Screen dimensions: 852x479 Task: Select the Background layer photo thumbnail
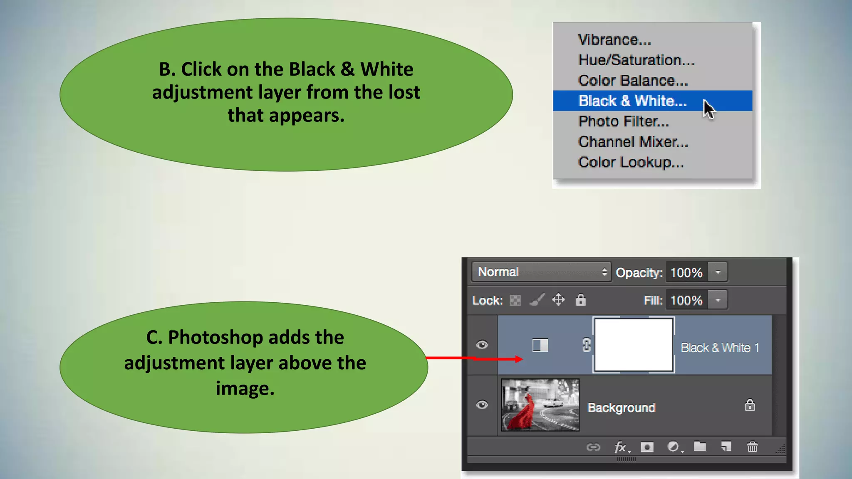(x=540, y=405)
